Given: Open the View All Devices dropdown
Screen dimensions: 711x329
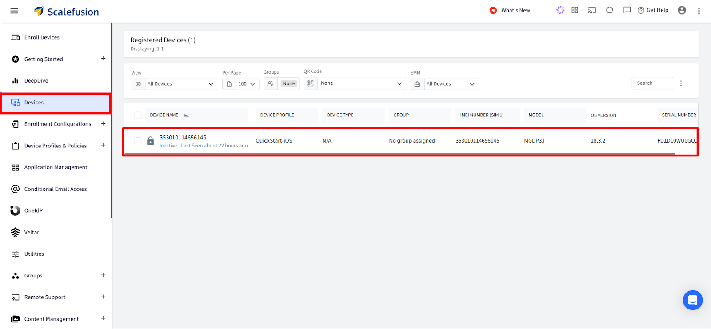Looking at the screenshot, I should [181, 84].
